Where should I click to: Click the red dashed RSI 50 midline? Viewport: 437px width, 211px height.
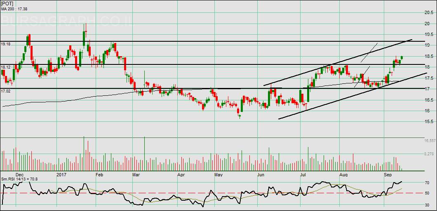[x=212, y=193]
